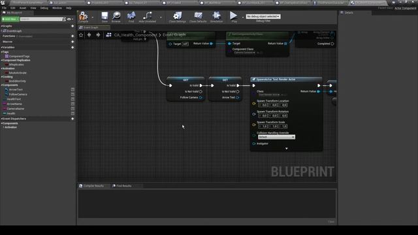Click CA_Health_Component in the breadcrumb
Screen dimensions: 418x235
[x=135, y=35]
